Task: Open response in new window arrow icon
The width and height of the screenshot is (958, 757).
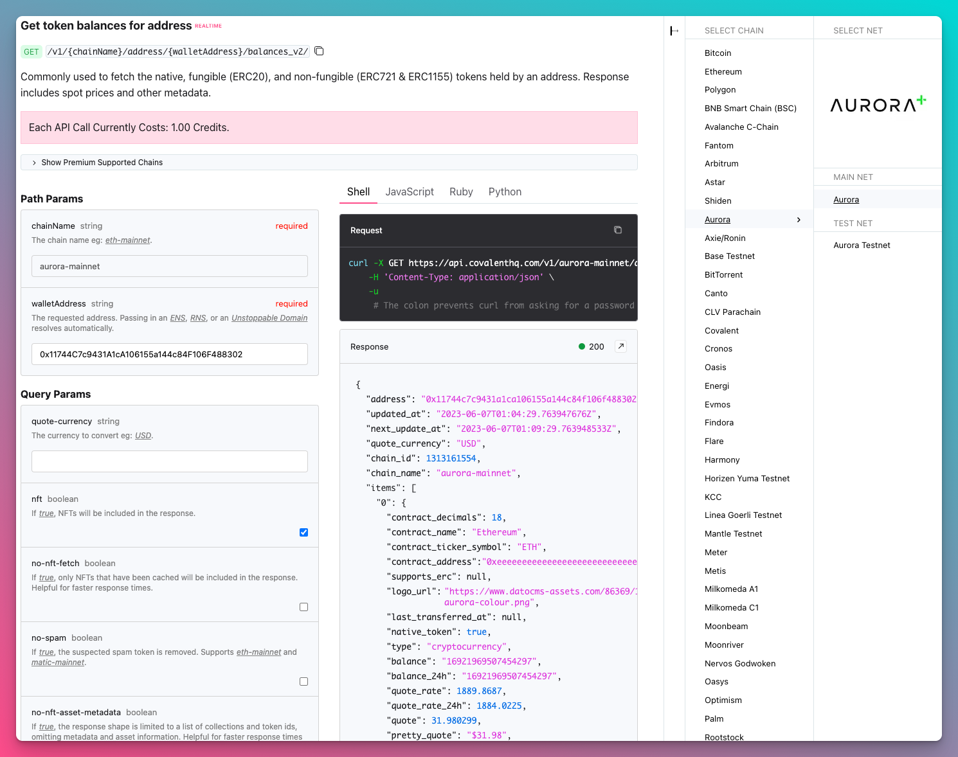Action: click(621, 346)
